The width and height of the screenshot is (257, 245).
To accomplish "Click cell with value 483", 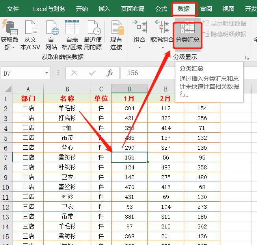I will point(166,167).
